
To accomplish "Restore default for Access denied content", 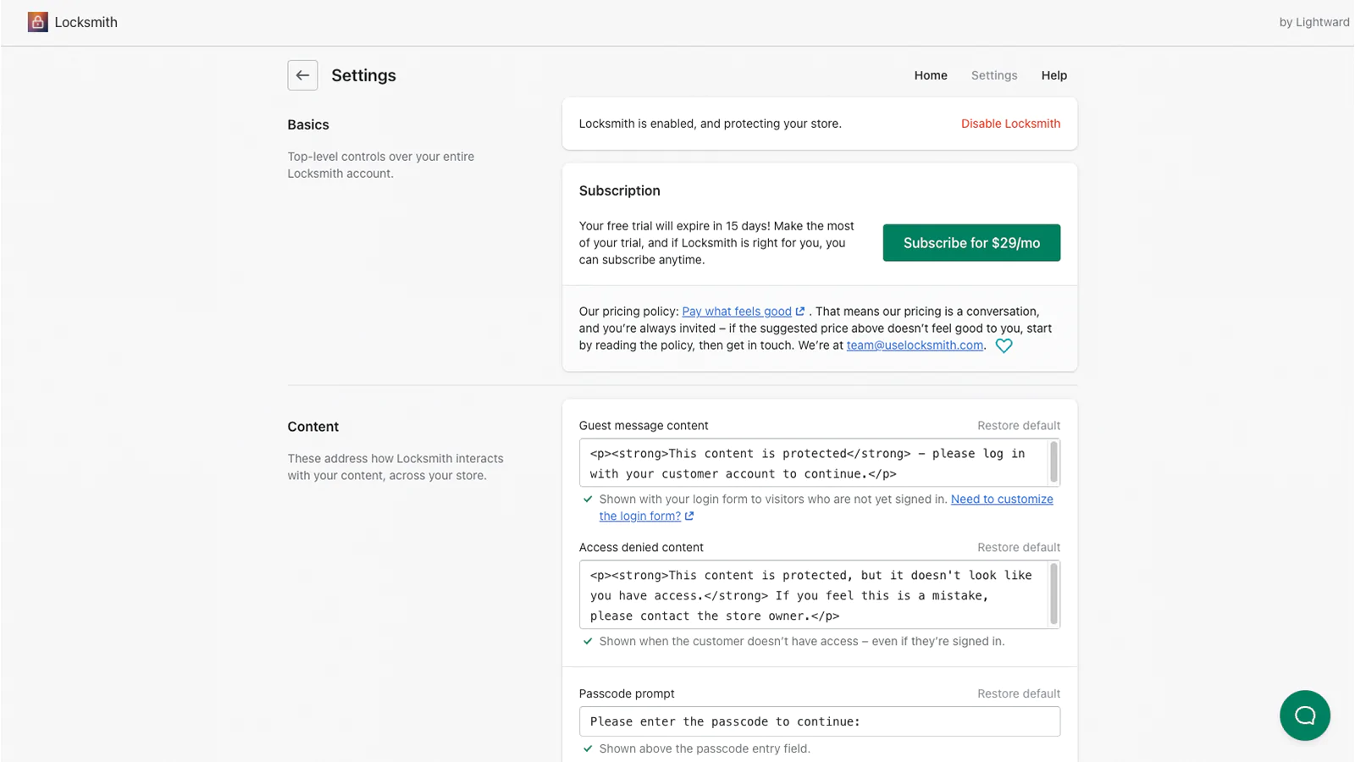I will click(1019, 548).
